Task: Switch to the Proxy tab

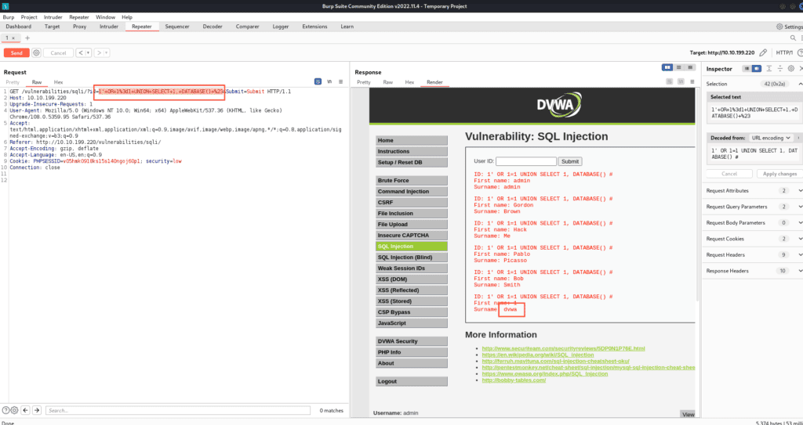Action: (x=79, y=27)
